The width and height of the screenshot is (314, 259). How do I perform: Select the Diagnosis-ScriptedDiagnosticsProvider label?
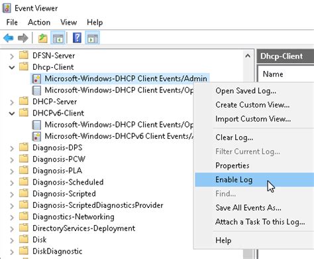pos(98,205)
